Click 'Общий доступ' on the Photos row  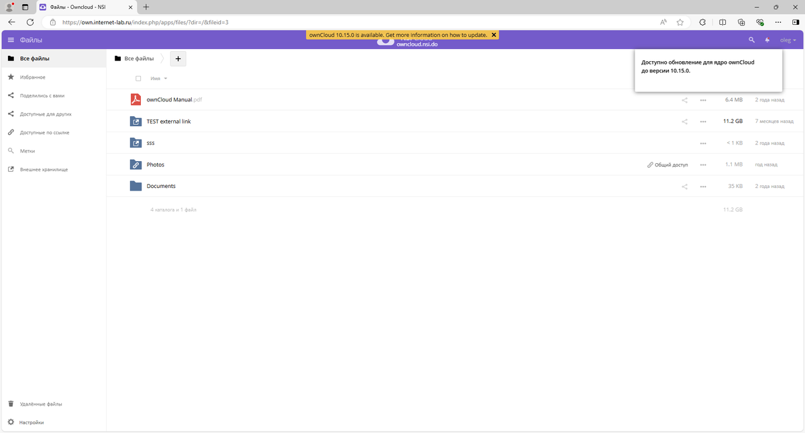coord(667,164)
